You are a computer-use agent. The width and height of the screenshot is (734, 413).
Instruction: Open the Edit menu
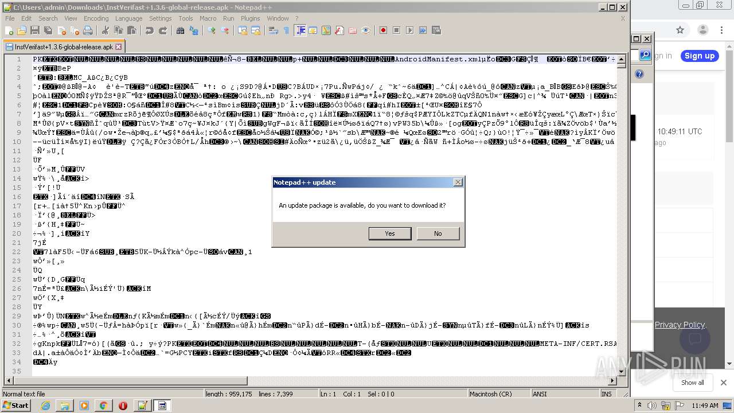pos(26,18)
